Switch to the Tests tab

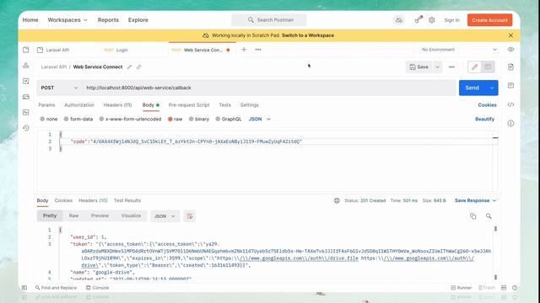pos(225,104)
